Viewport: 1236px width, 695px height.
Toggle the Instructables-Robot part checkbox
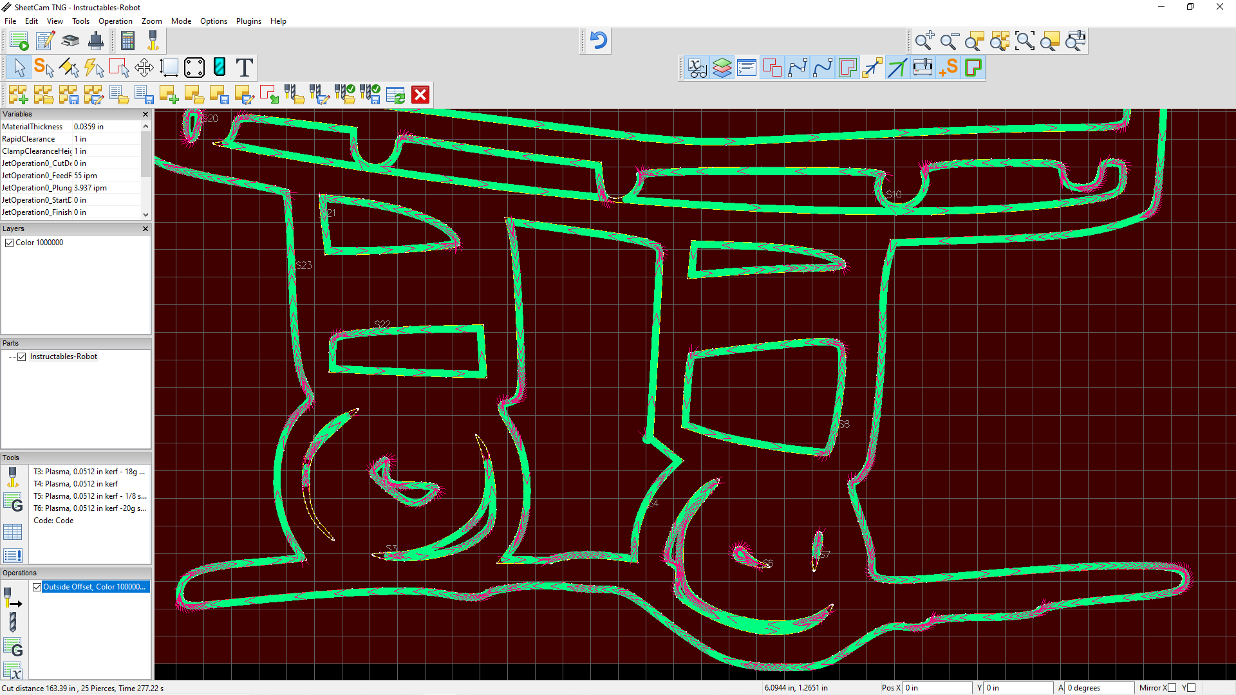22,357
